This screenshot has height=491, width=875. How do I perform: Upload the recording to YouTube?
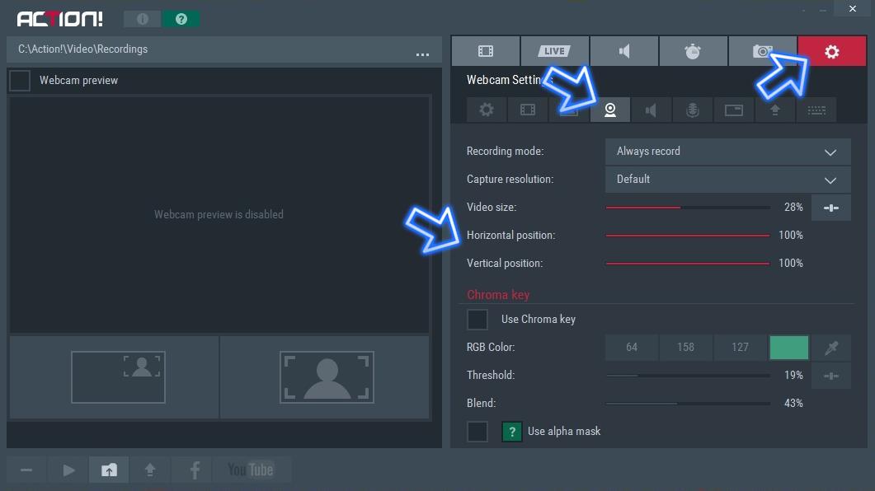[251, 470]
